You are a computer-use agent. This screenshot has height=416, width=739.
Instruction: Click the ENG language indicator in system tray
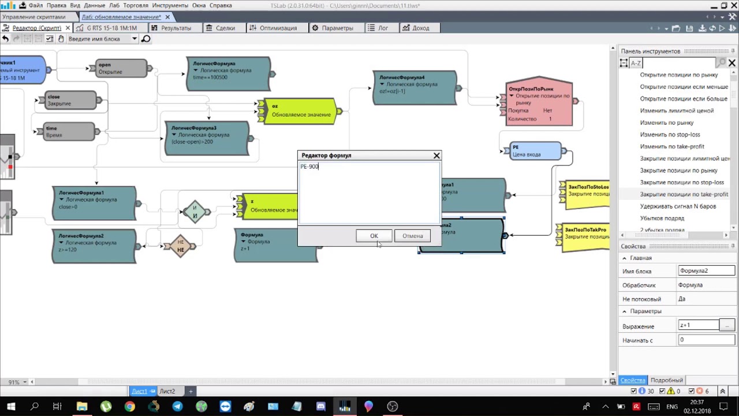[x=672, y=407]
